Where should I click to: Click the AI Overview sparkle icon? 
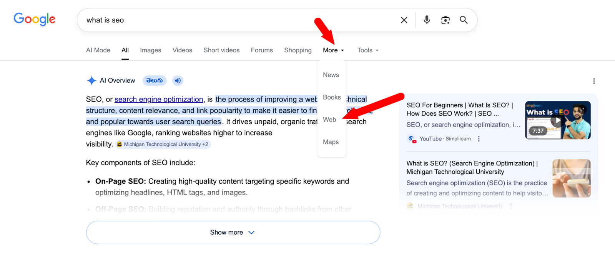click(91, 80)
